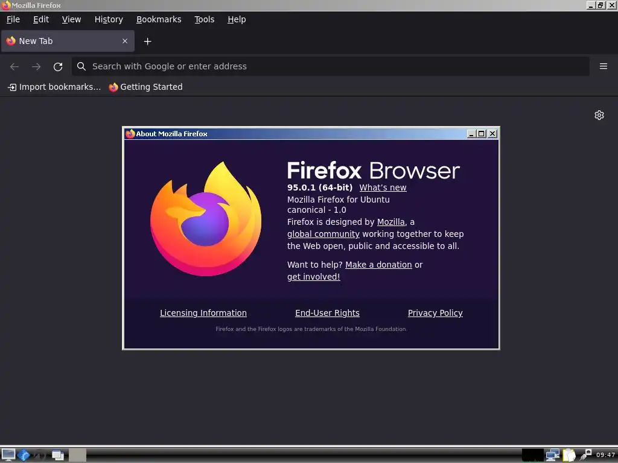Minimize the About Mozilla Firefox dialog
Image resolution: width=618 pixels, height=463 pixels.
(471, 134)
